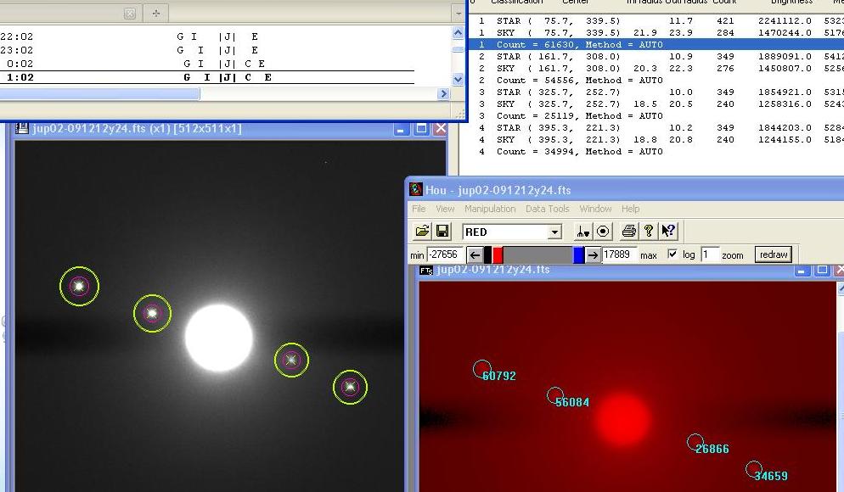Open the View menu in Hou
This screenshot has width=844, height=492.
(x=445, y=209)
